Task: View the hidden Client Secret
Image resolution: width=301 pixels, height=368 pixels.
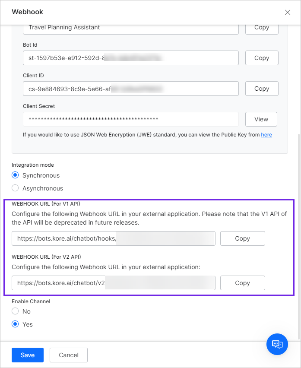Action: point(261,119)
